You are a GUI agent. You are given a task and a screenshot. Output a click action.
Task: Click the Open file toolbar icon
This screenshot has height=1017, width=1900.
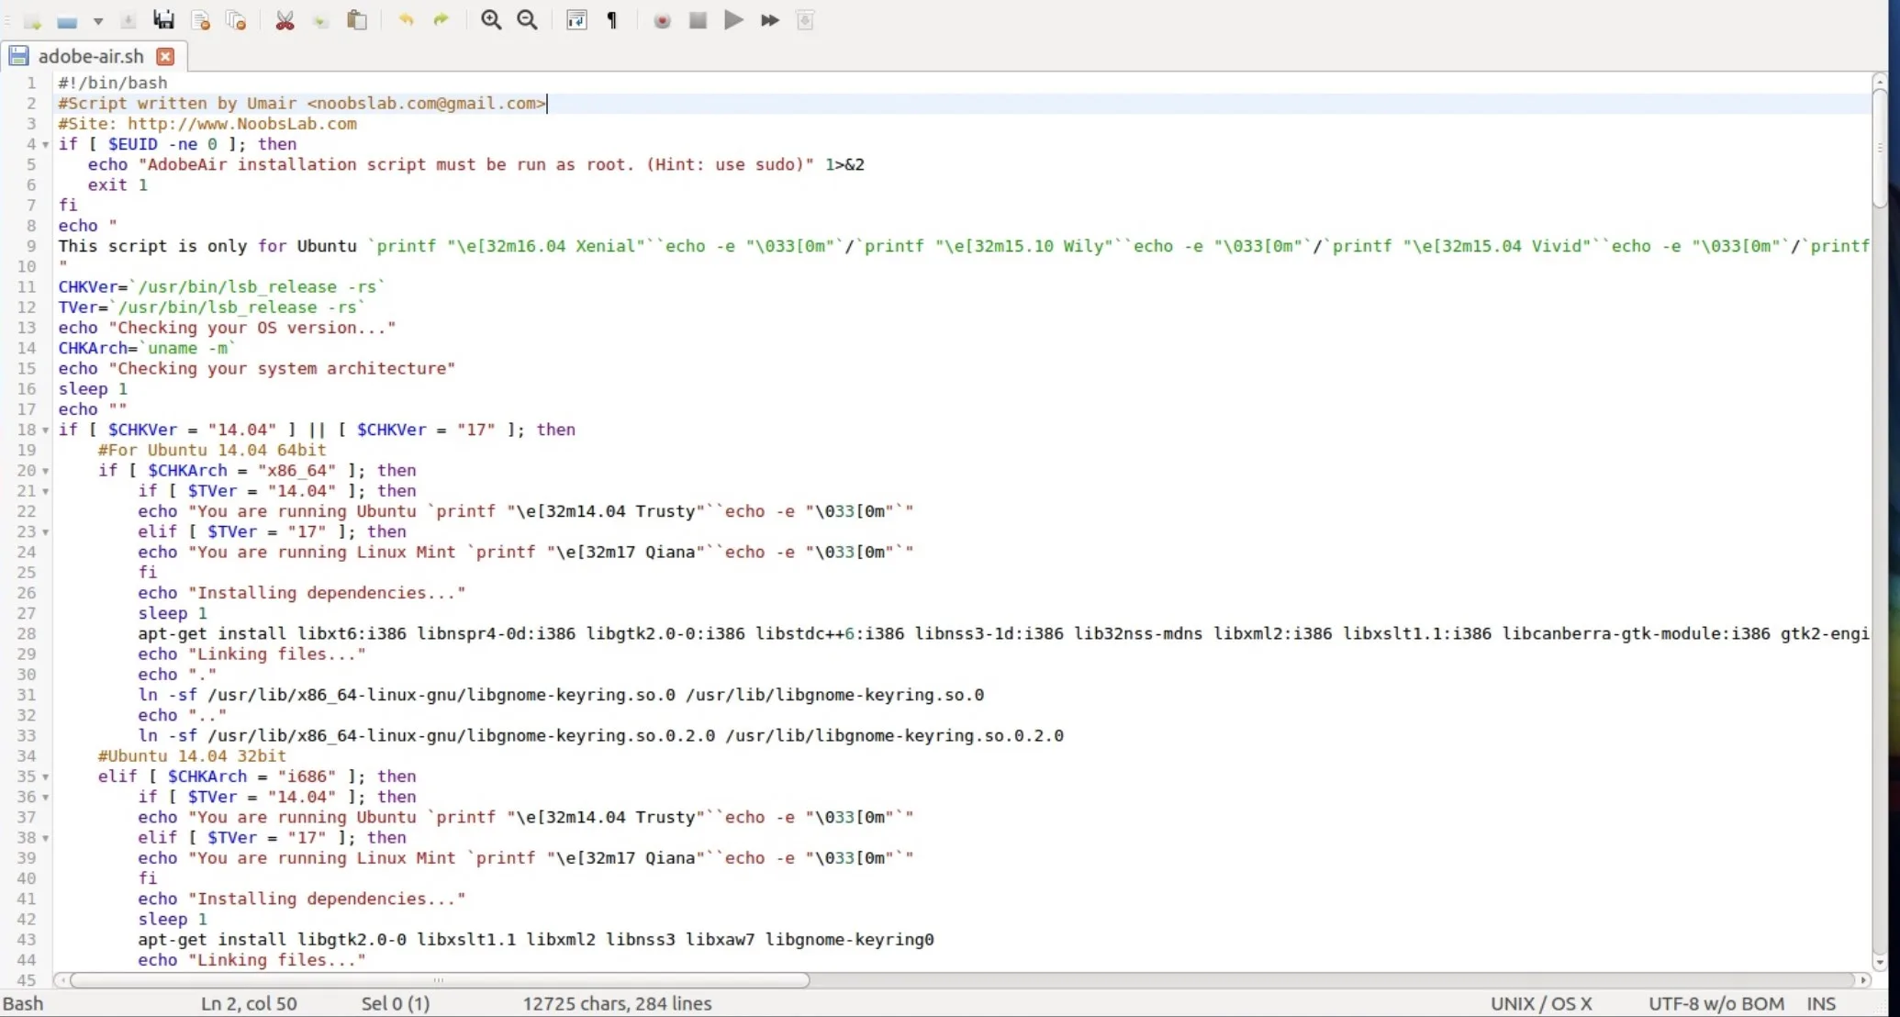click(x=67, y=20)
